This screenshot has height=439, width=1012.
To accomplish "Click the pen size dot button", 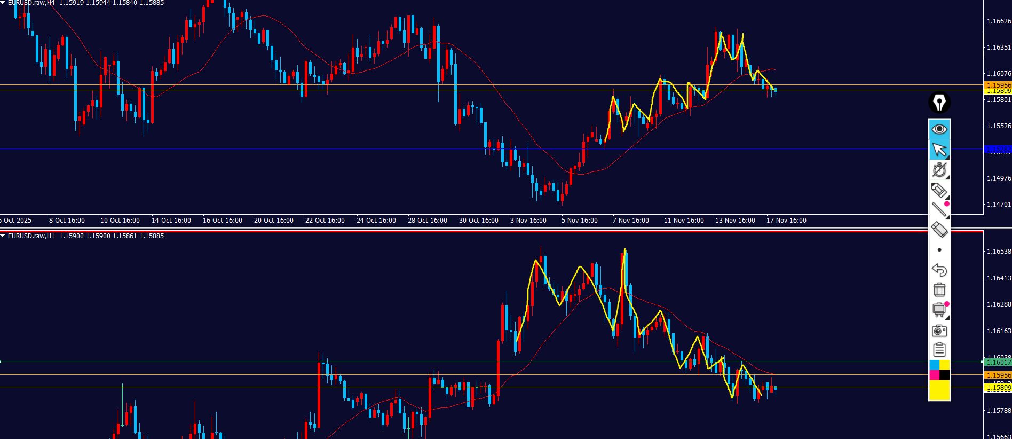I will [x=939, y=250].
